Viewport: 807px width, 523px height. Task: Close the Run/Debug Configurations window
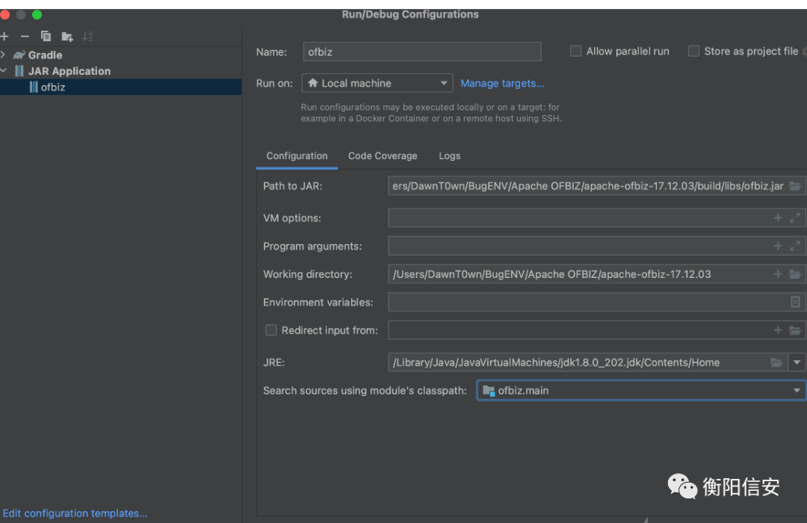tap(4, 14)
